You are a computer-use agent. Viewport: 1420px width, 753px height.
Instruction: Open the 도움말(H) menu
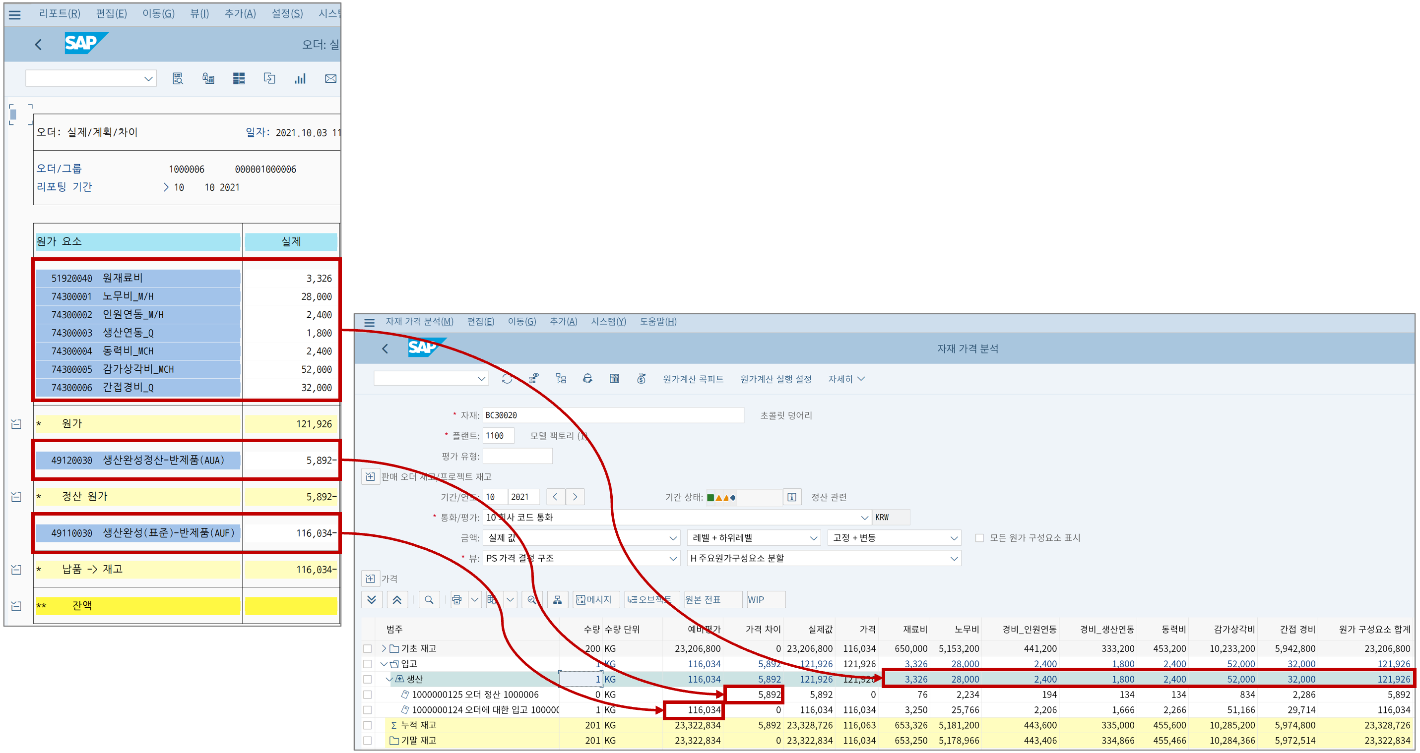click(658, 321)
